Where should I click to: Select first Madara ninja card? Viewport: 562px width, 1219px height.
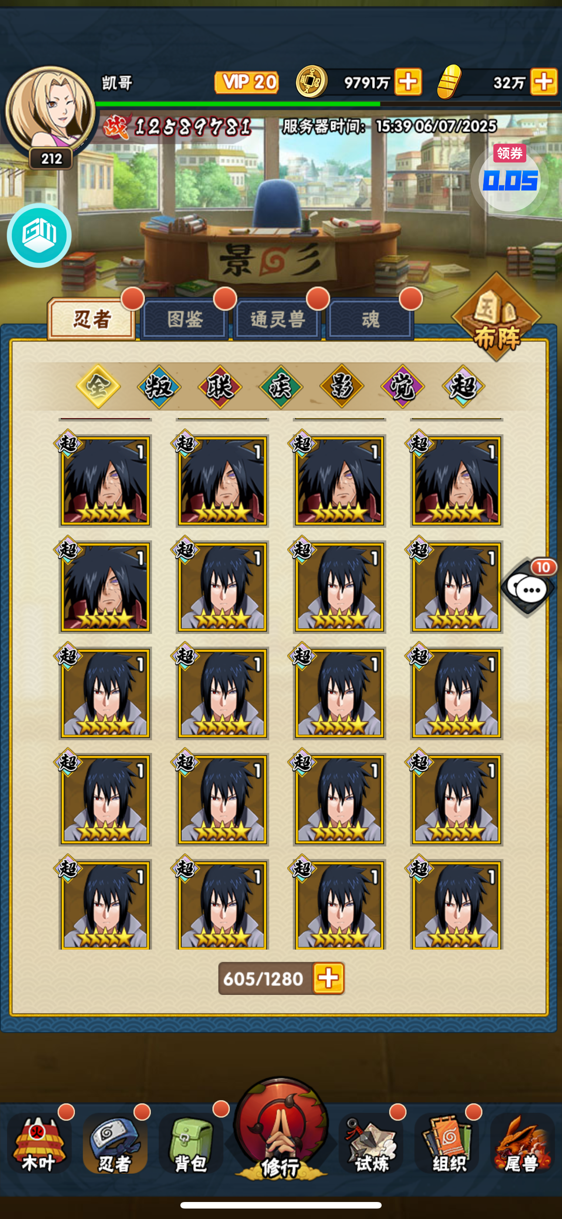point(105,480)
